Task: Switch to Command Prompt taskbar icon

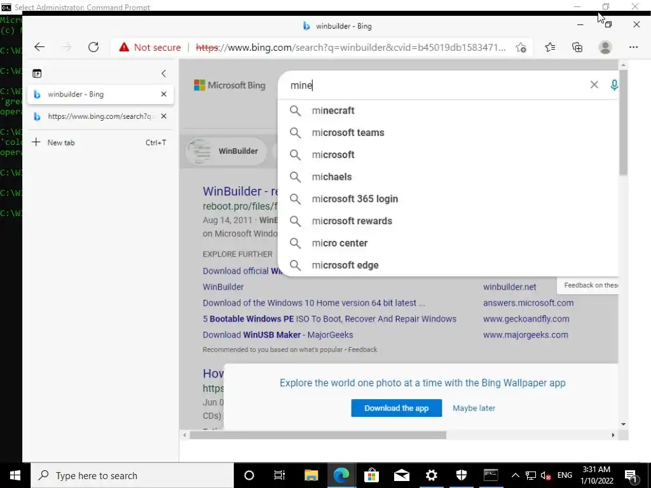Action: 491,475
